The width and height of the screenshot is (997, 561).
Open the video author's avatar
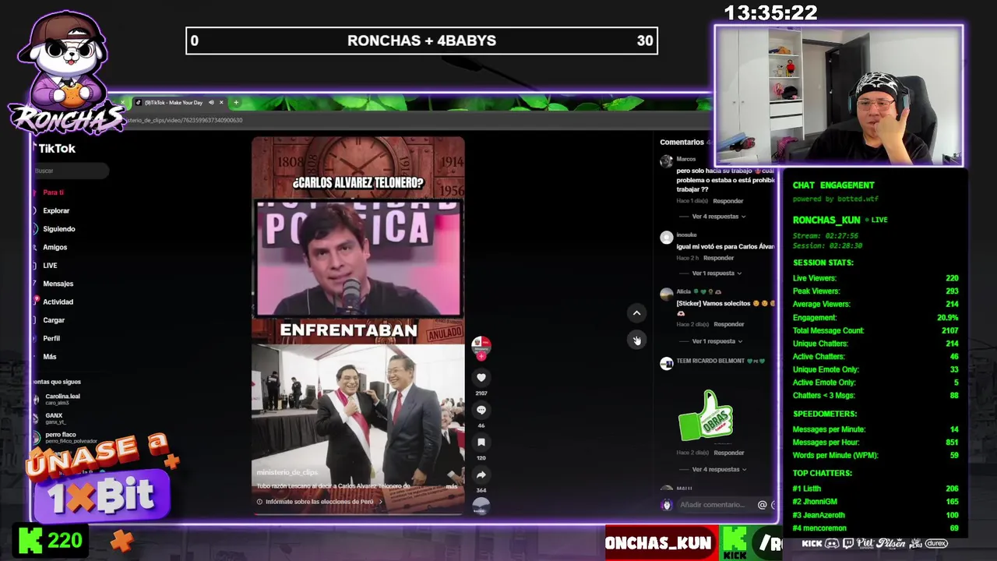pos(481,345)
